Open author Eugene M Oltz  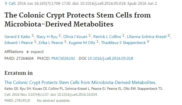click(x=82, y=43)
